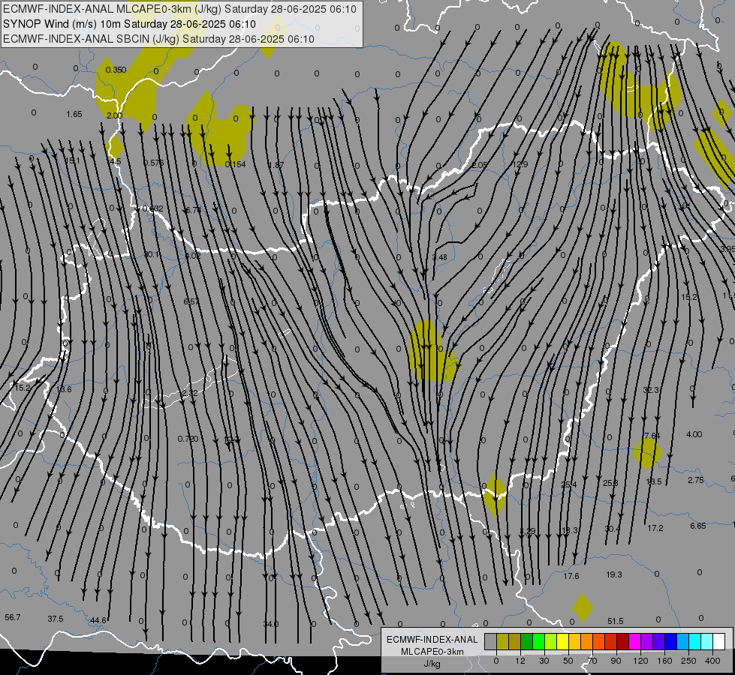The image size is (735, 675).
Task: Click the gray swatch in the legend
Action: pyautogui.click(x=491, y=641)
